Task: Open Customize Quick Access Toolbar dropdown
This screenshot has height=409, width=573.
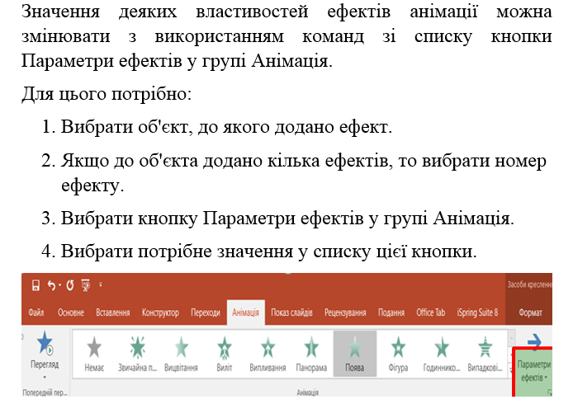Action: pyautogui.click(x=101, y=285)
